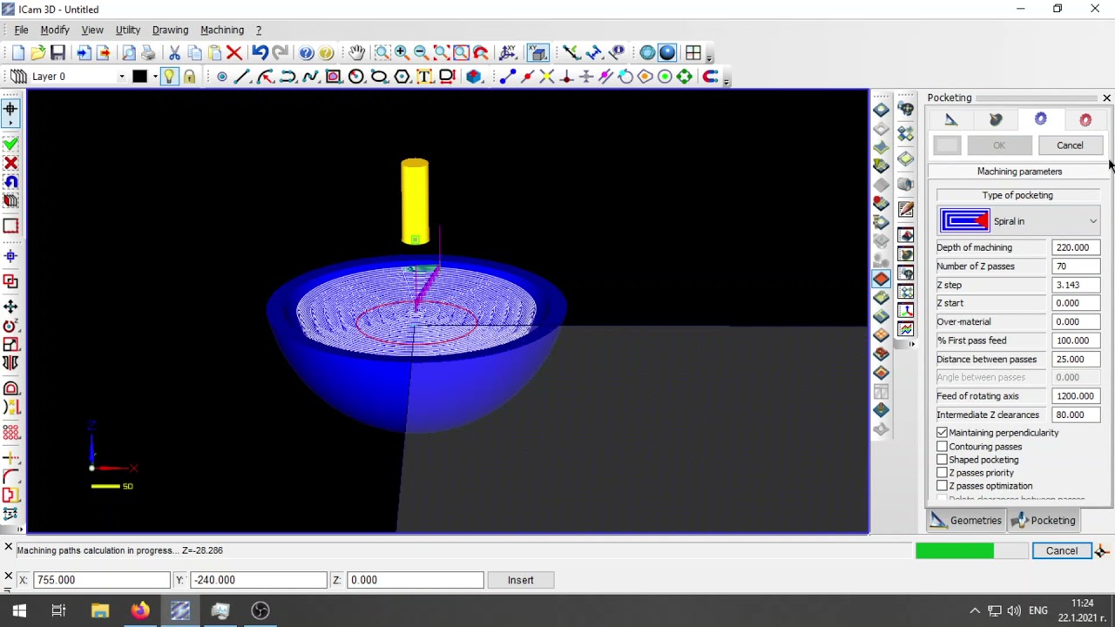Screen dimensions: 1115x627
Task: Open help with the blue question icon
Action: [306, 53]
